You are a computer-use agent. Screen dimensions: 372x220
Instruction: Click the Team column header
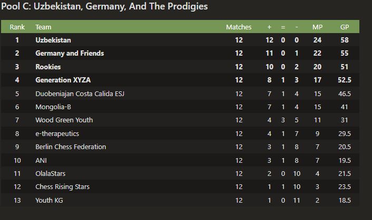tap(43, 27)
